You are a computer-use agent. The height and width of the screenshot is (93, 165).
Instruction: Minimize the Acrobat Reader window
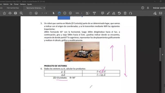(155, 1)
